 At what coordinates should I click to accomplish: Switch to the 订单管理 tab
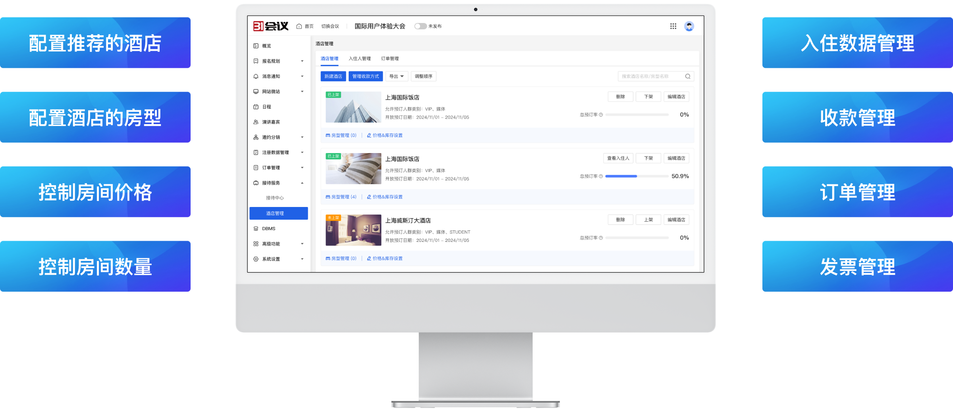pyautogui.click(x=390, y=59)
